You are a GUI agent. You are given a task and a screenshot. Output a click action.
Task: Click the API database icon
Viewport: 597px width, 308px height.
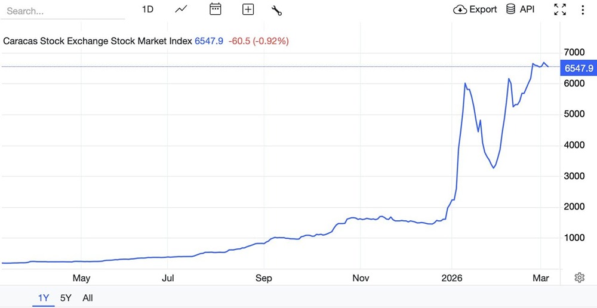tap(511, 10)
